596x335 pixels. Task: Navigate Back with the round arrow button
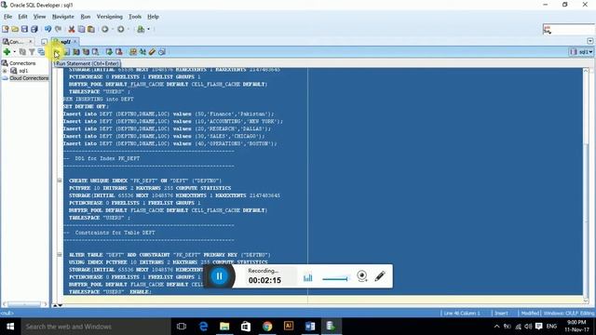(x=105, y=29)
